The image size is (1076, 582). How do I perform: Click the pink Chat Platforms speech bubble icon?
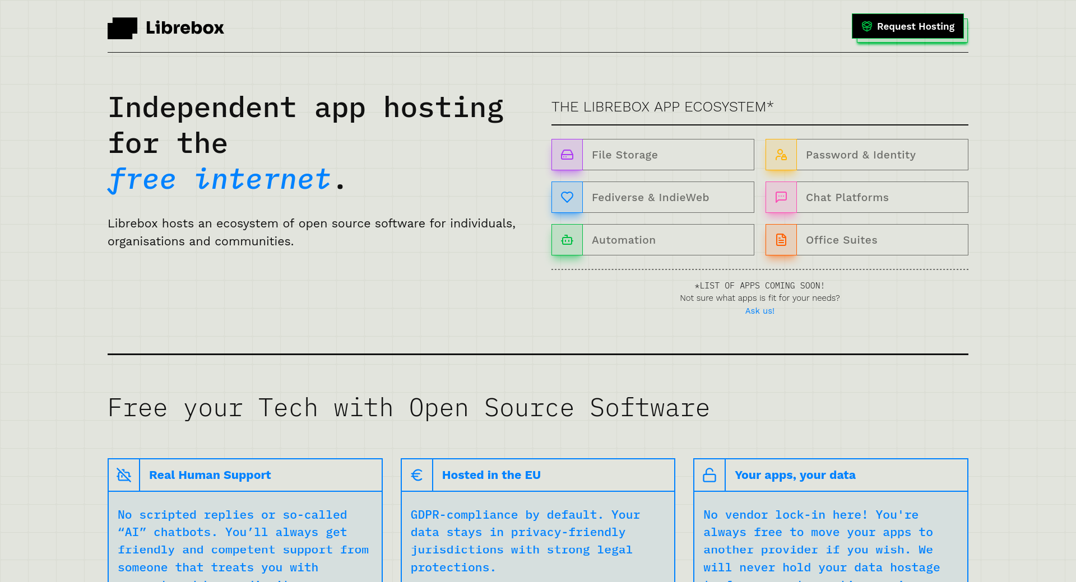781,197
